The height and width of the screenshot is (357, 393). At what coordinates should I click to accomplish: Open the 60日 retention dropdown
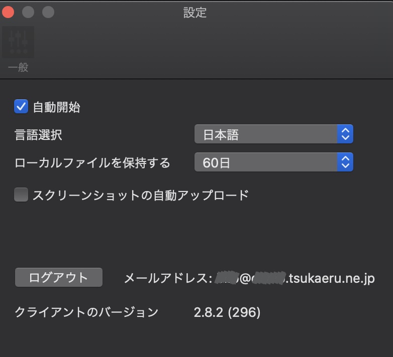(x=266, y=162)
